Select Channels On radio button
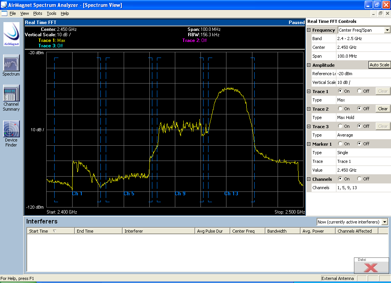Screen dimensions: 391x283 pos(340,178)
